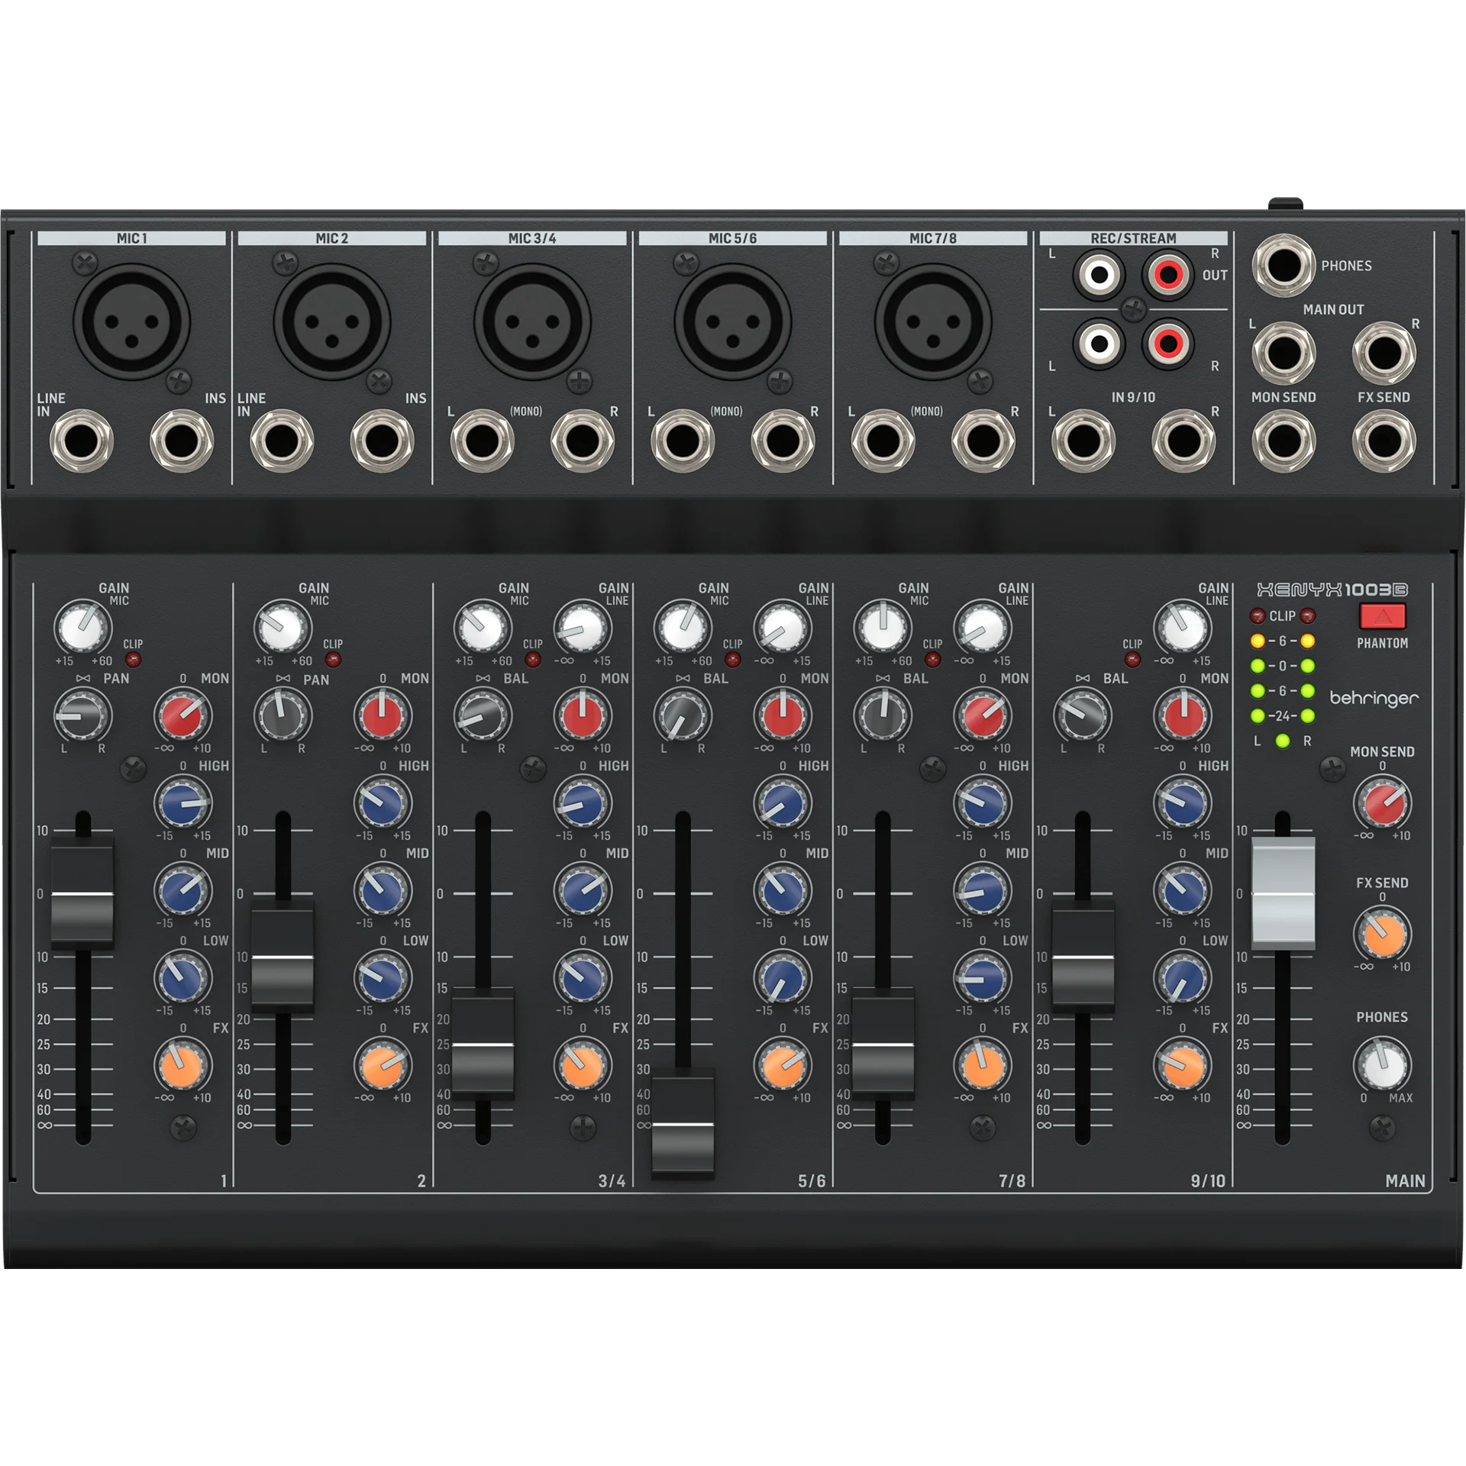Click the channel 7/8 level fader

pos(883,1044)
